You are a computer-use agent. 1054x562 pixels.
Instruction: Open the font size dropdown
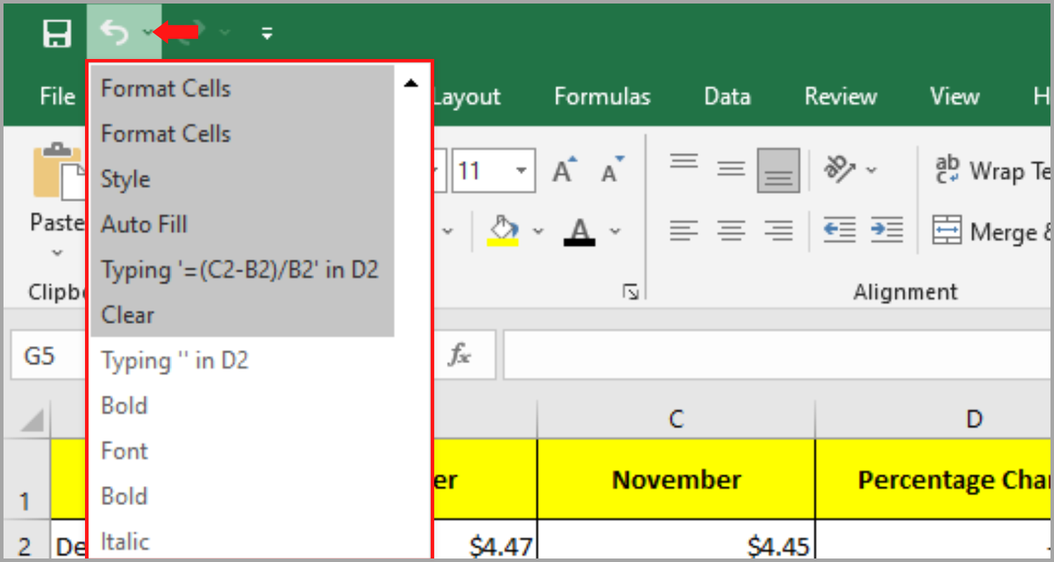tap(521, 169)
